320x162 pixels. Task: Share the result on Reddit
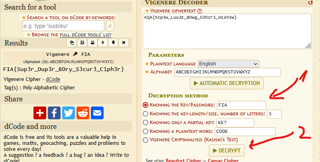click(x=83, y=113)
